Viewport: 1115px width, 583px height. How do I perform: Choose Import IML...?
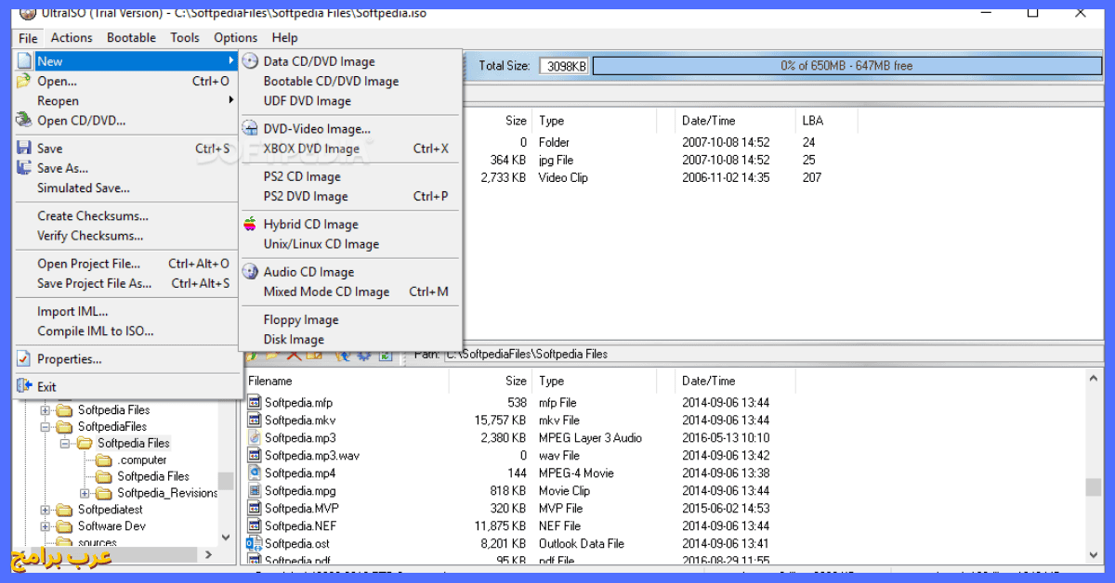72,311
